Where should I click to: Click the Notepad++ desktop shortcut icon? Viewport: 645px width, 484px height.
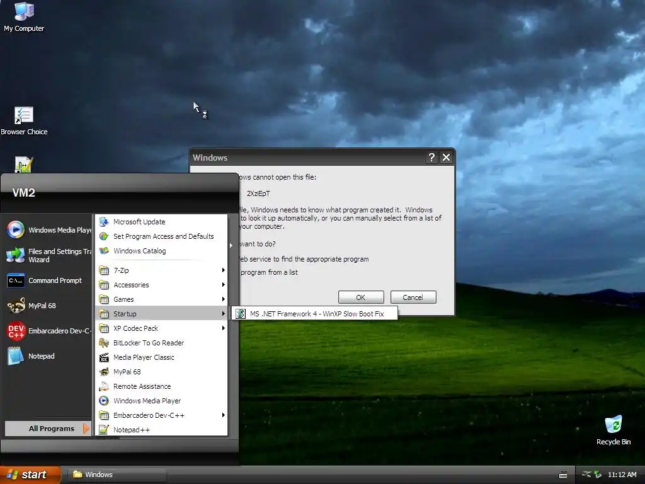tap(23, 164)
